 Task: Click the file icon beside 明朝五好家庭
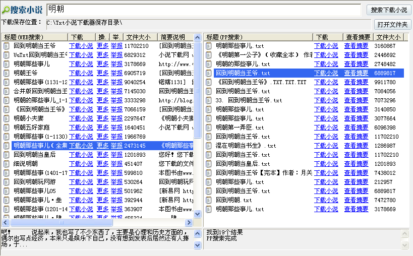pyautogui.click(x=7, y=127)
